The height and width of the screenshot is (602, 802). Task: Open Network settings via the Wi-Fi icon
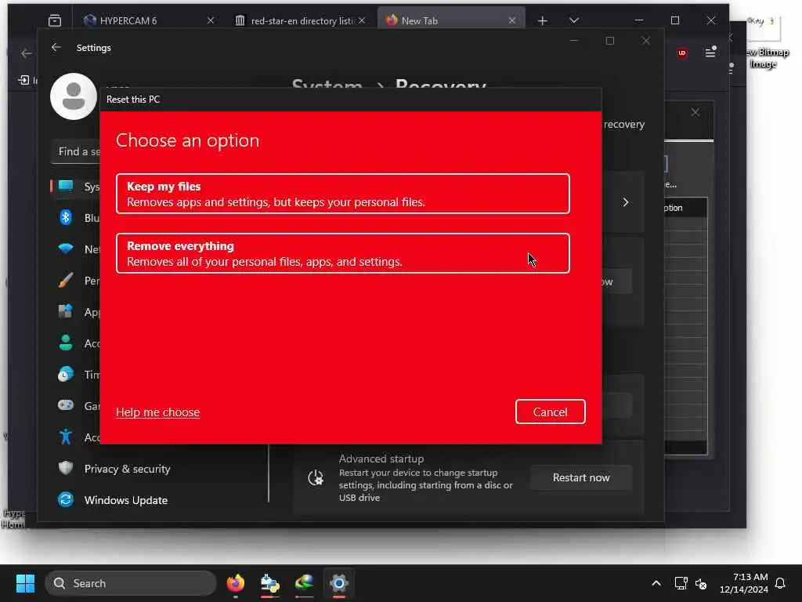point(66,248)
